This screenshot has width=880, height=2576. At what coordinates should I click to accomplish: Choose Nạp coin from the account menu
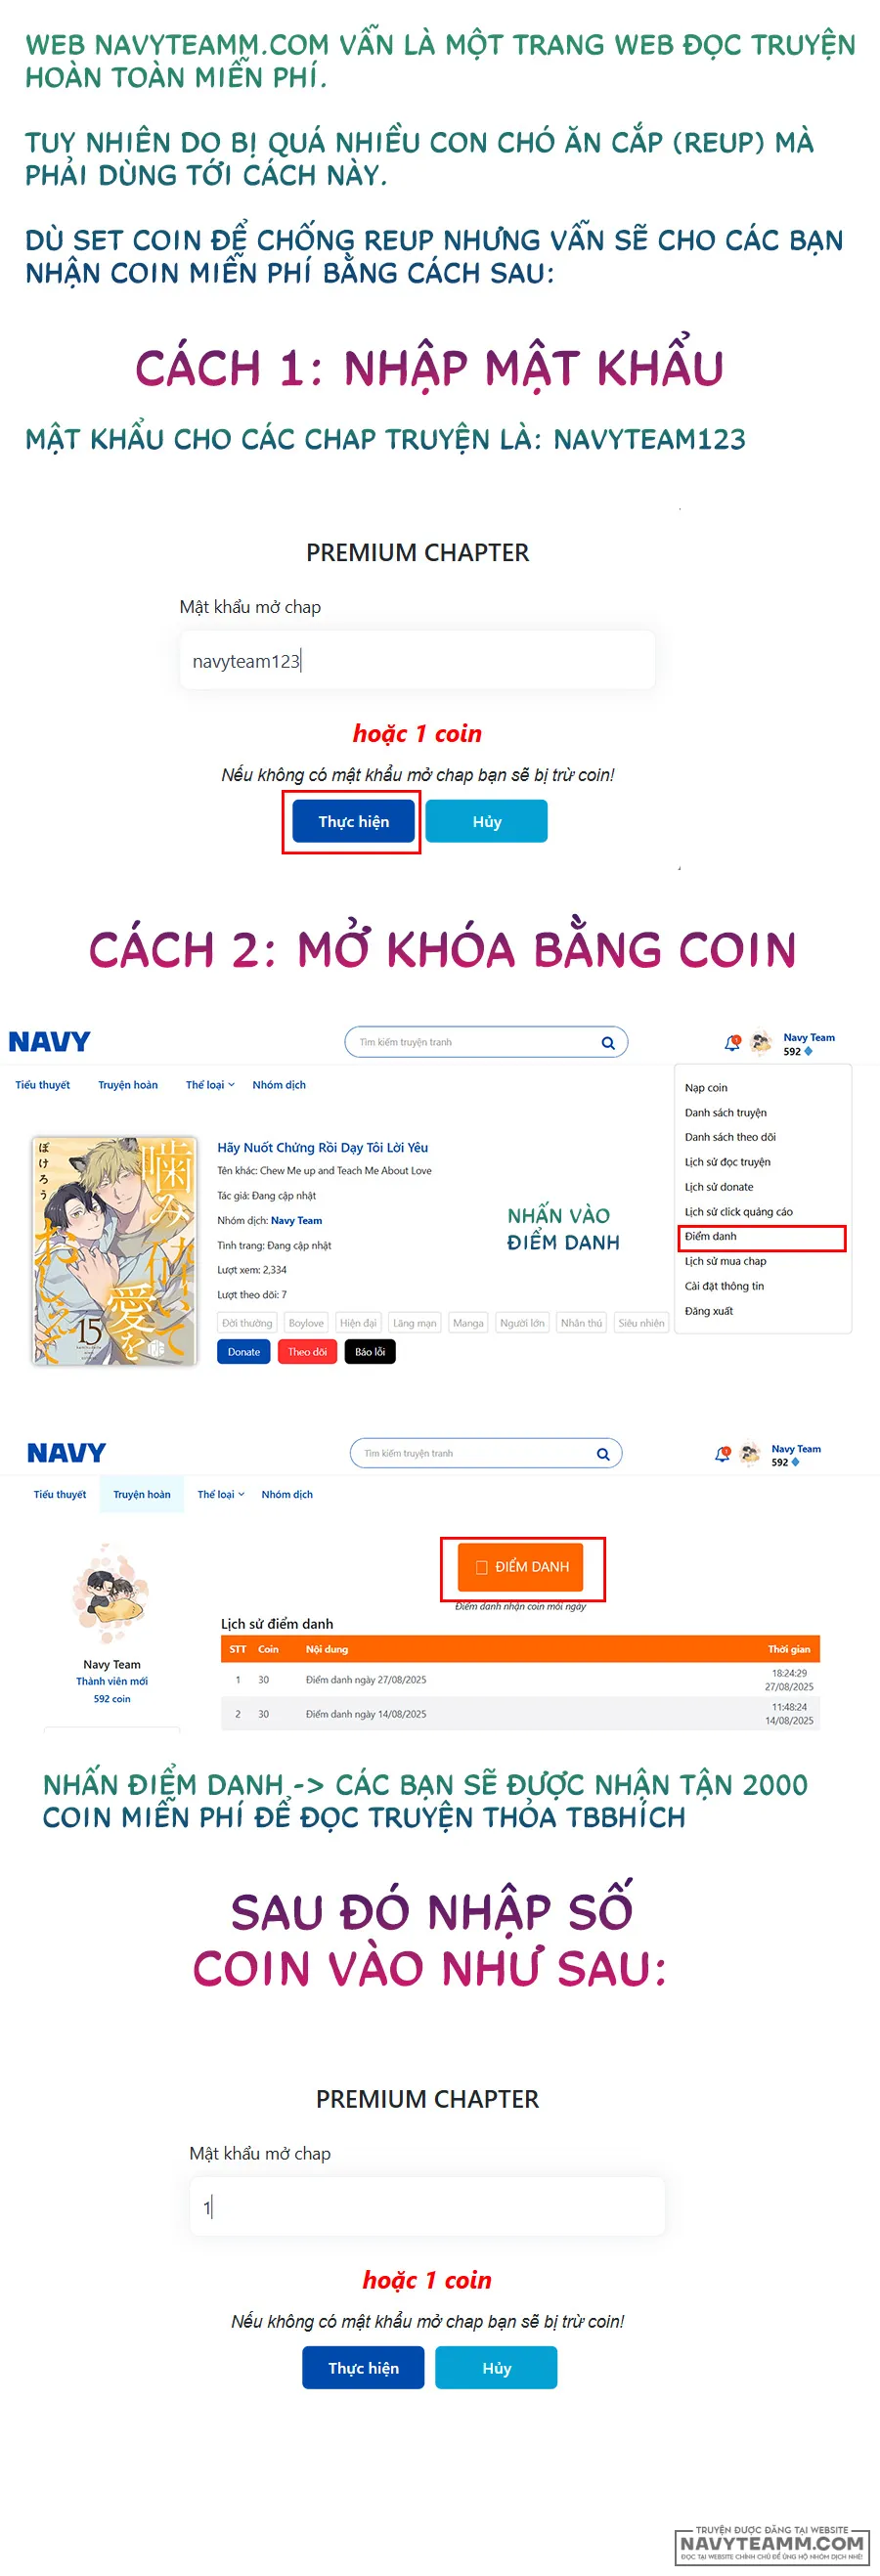click(706, 1088)
